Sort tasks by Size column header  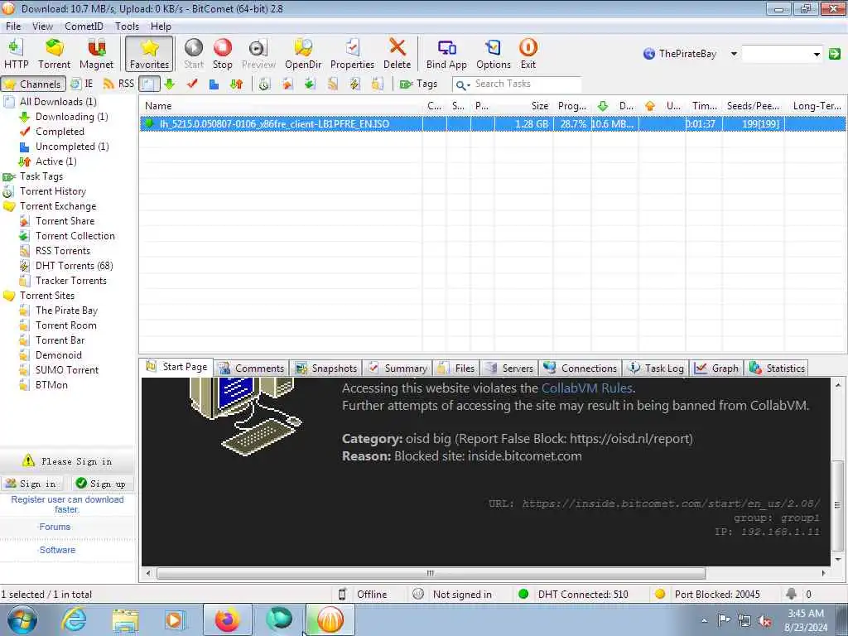coord(539,106)
